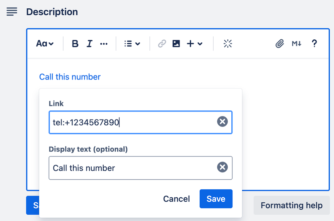Expand the Aa text styles dropdown
The width and height of the screenshot is (334, 221).
(45, 44)
